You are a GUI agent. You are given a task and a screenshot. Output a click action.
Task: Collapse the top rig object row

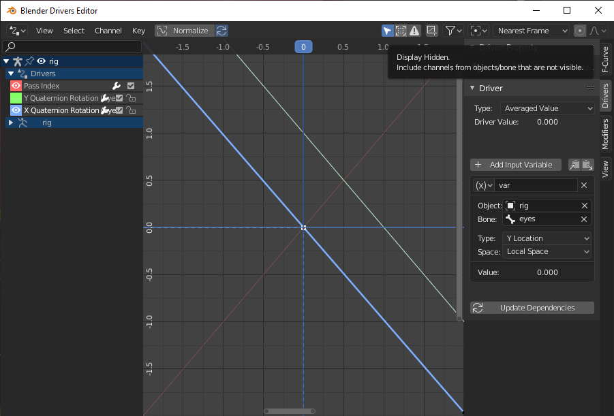coord(6,61)
